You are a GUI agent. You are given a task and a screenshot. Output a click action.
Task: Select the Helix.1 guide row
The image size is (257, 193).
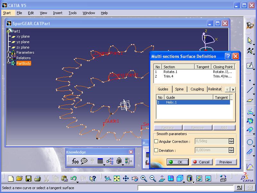[x=193, y=102]
